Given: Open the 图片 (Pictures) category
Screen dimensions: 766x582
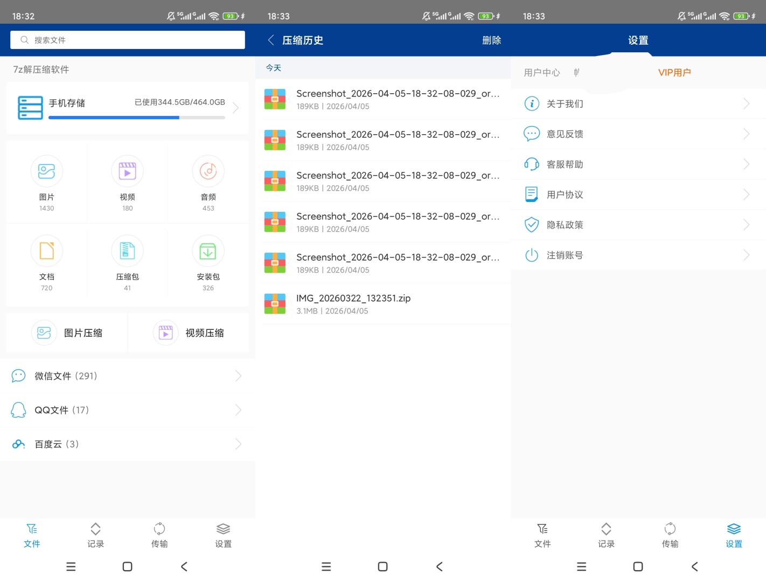Looking at the screenshot, I should (x=46, y=182).
